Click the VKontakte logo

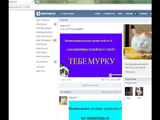tap(46, 14)
